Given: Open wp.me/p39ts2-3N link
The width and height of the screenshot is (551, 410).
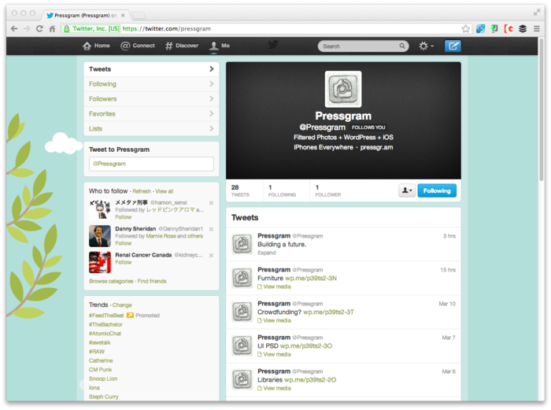Looking at the screenshot, I should pos(311,279).
